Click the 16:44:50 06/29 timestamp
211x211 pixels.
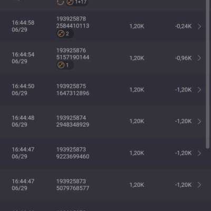pyautogui.click(x=23, y=90)
